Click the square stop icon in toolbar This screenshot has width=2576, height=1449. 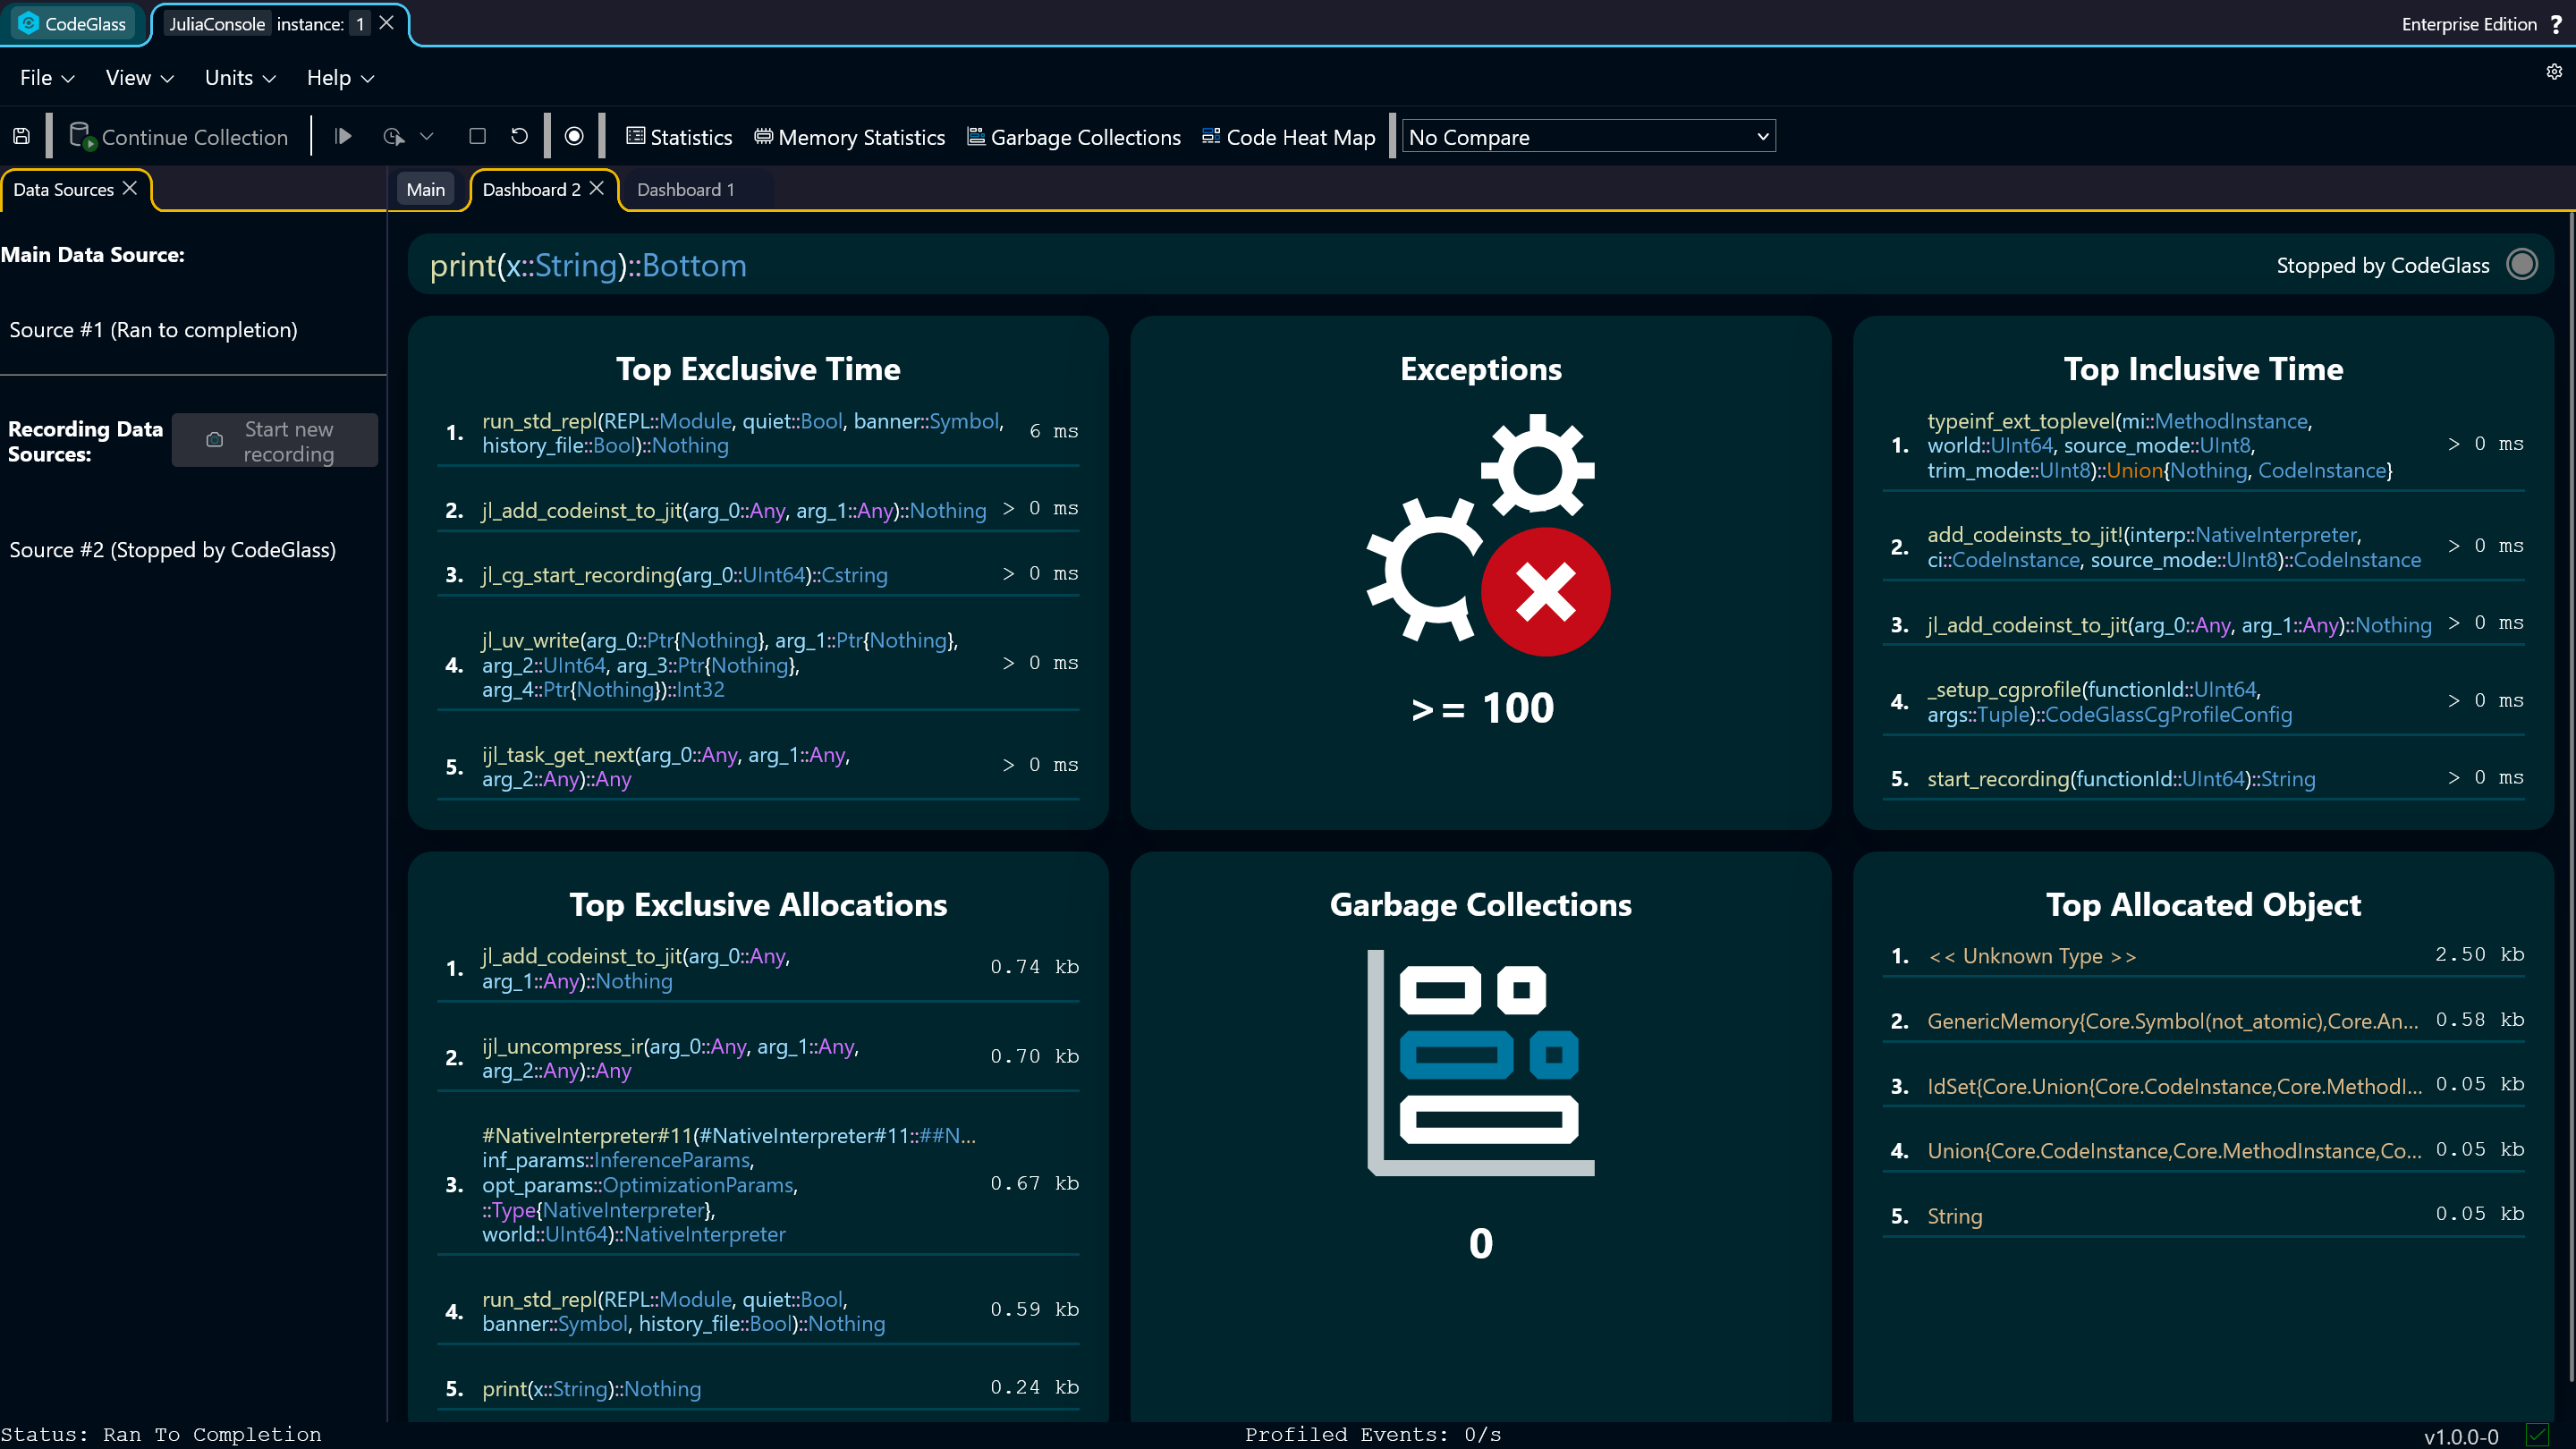point(477,136)
